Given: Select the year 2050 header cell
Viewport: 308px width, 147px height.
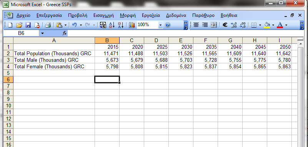Looking at the screenshot, I should tap(279, 47).
